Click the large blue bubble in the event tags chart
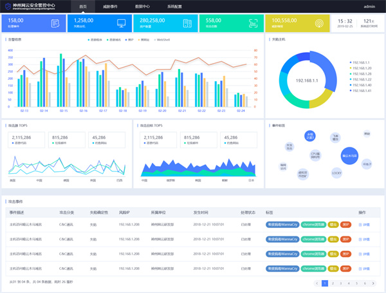 coord(349,156)
